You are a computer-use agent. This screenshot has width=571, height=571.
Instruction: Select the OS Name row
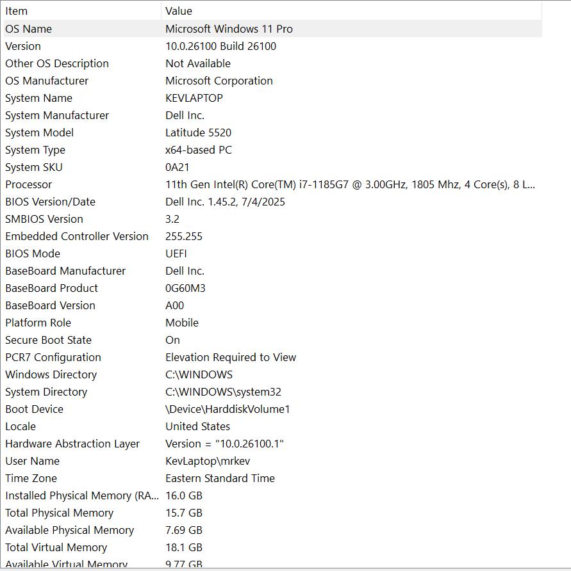pyautogui.click(x=29, y=29)
